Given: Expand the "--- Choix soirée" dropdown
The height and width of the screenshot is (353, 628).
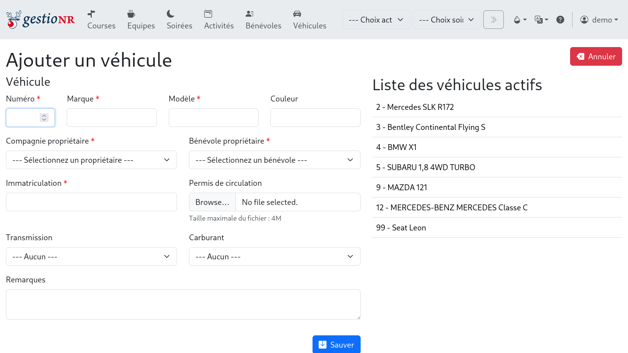Looking at the screenshot, I should pyautogui.click(x=446, y=20).
